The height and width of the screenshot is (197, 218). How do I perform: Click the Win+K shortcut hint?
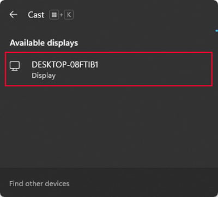pos(62,15)
